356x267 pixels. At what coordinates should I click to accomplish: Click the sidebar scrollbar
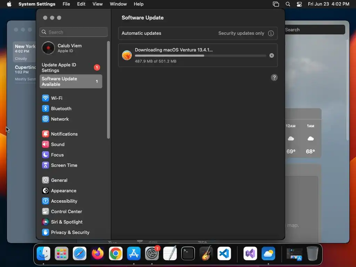(108, 90)
